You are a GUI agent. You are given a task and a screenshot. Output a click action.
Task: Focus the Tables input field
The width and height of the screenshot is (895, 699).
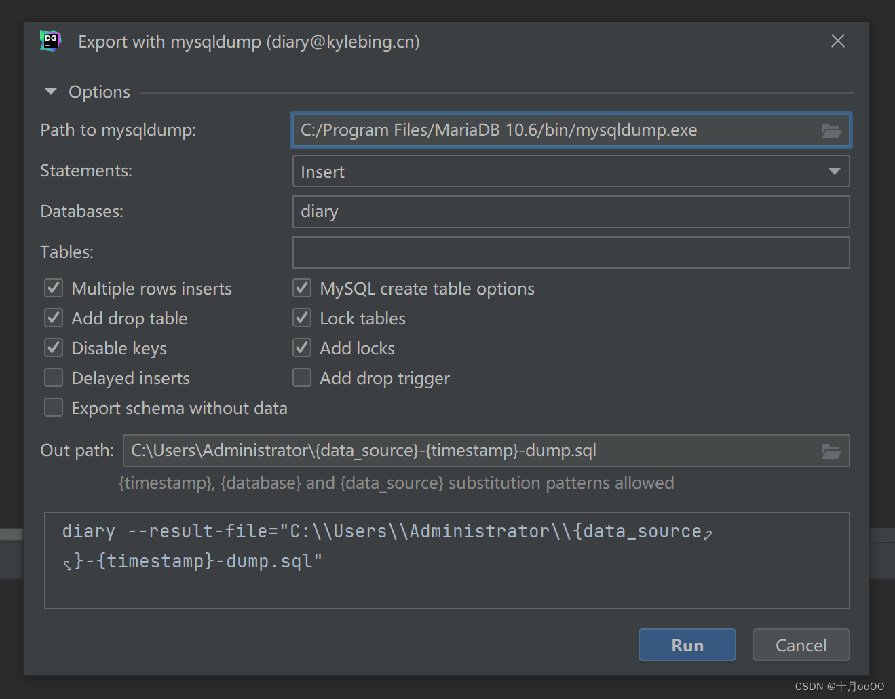pos(571,252)
